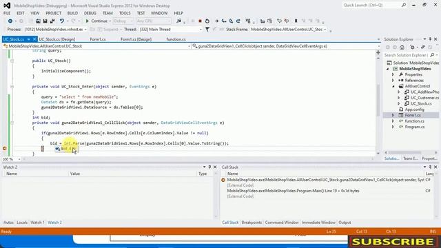Collapse the guna2DataGridView1_CellClick outline marker
The width and height of the screenshot is (441, 248).
click(x=12, y=123)
